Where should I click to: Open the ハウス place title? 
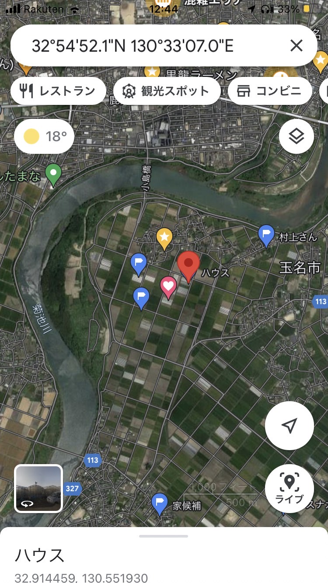pyautogui.click(x=40, y=555)
